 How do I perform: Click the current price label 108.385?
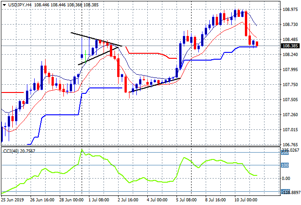pyautogui.click(x=290, y=46)
